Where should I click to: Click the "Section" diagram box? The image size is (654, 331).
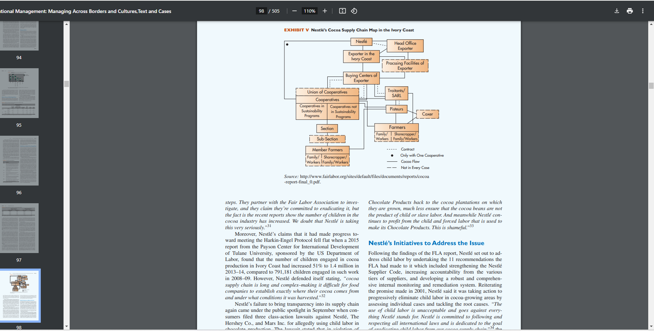(x=327, y=129)
